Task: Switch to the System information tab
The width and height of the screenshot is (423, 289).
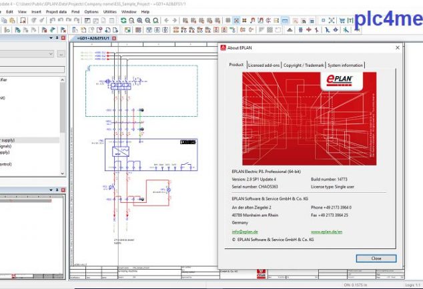Action: point(345,65)
